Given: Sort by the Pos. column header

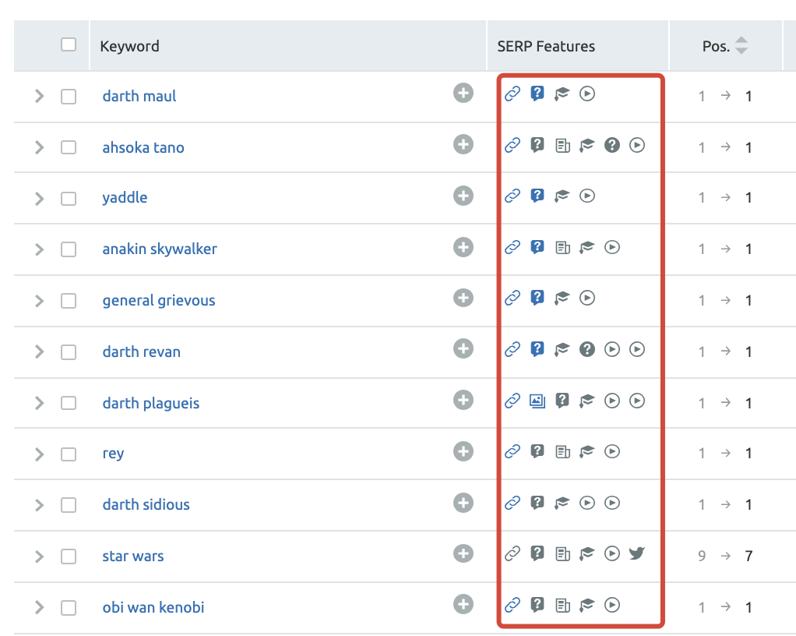Looking at the screenshot, I should [x=725, y=46].
